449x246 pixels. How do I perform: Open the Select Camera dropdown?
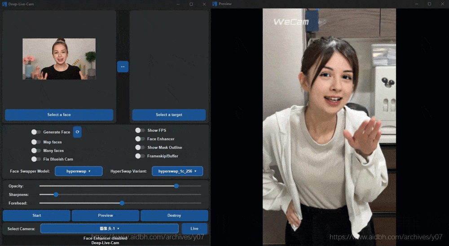[x=109, y=228]
